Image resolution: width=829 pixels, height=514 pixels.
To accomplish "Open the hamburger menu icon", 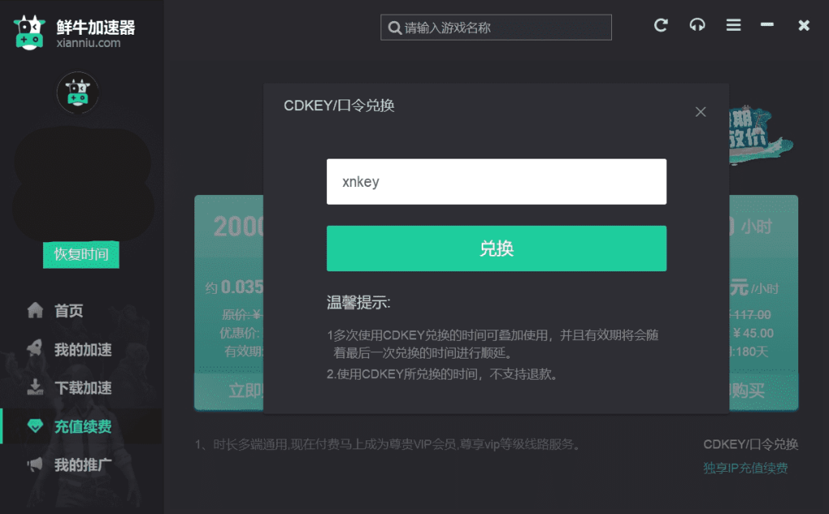I will click(x=733, y=25).
